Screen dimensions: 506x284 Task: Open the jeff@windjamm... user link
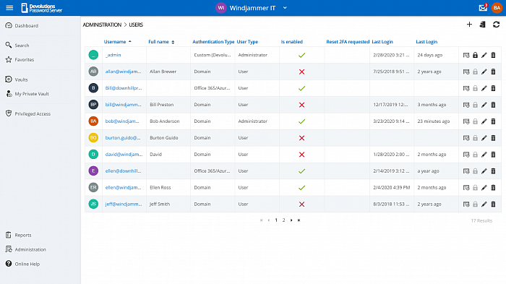pos(124,204)
